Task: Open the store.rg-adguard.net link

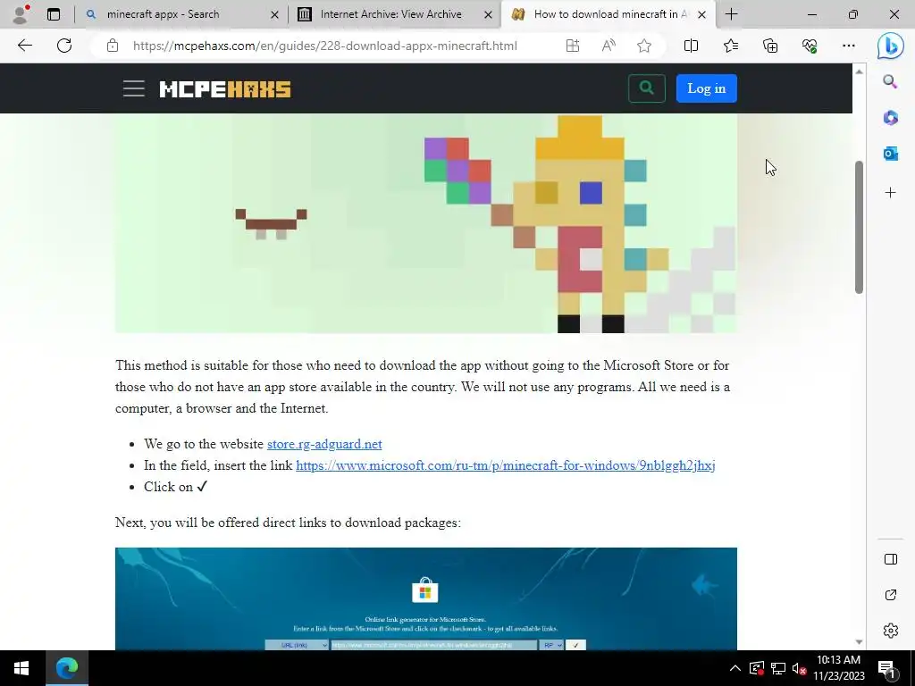Action: point(324,444)
